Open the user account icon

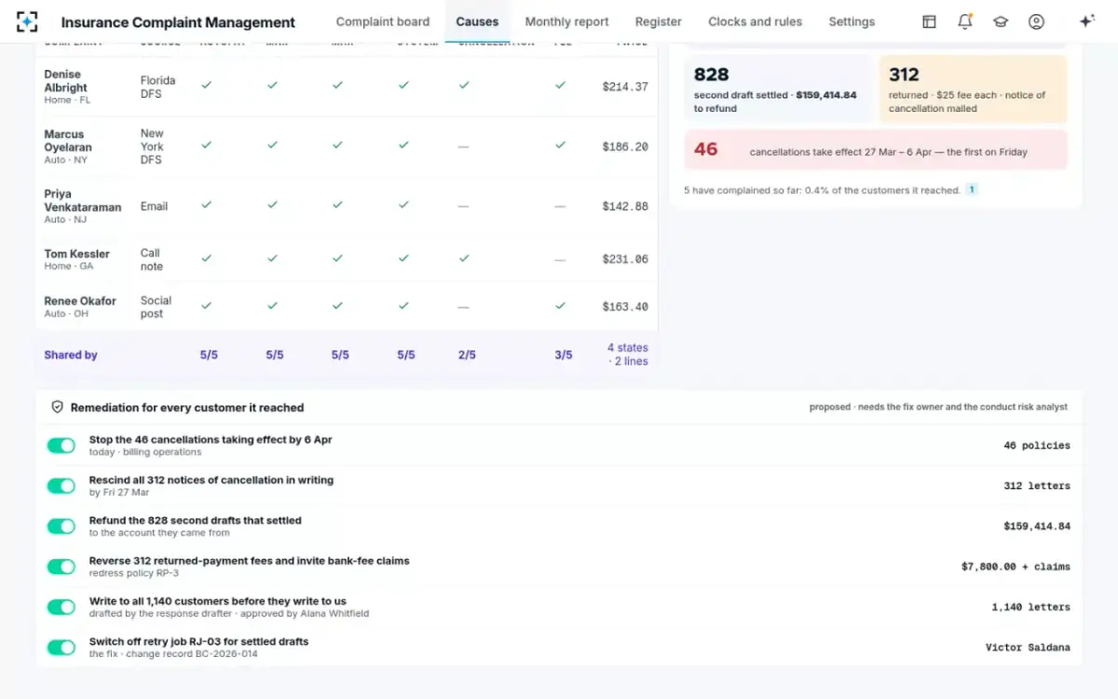pos(1036,21)
